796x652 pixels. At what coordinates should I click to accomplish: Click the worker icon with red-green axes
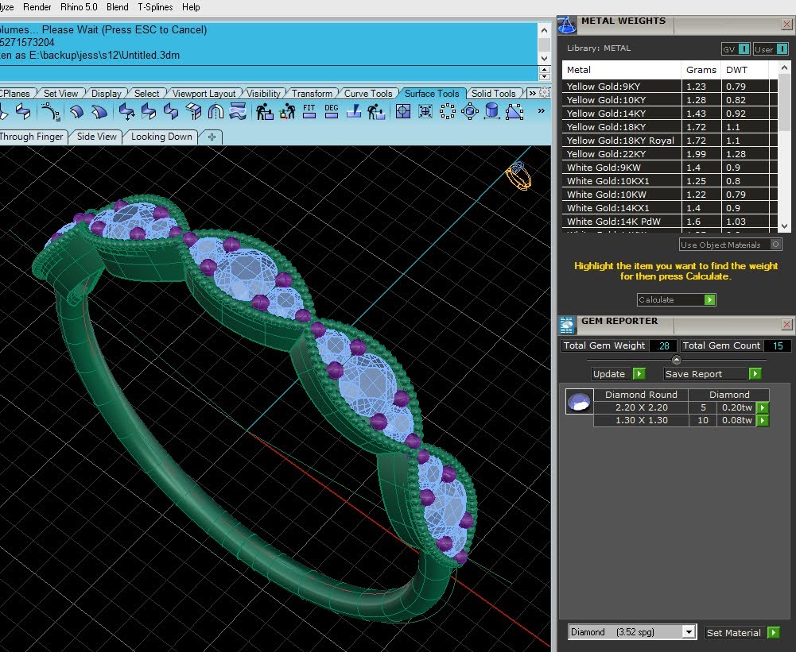(x=287, y=111)
